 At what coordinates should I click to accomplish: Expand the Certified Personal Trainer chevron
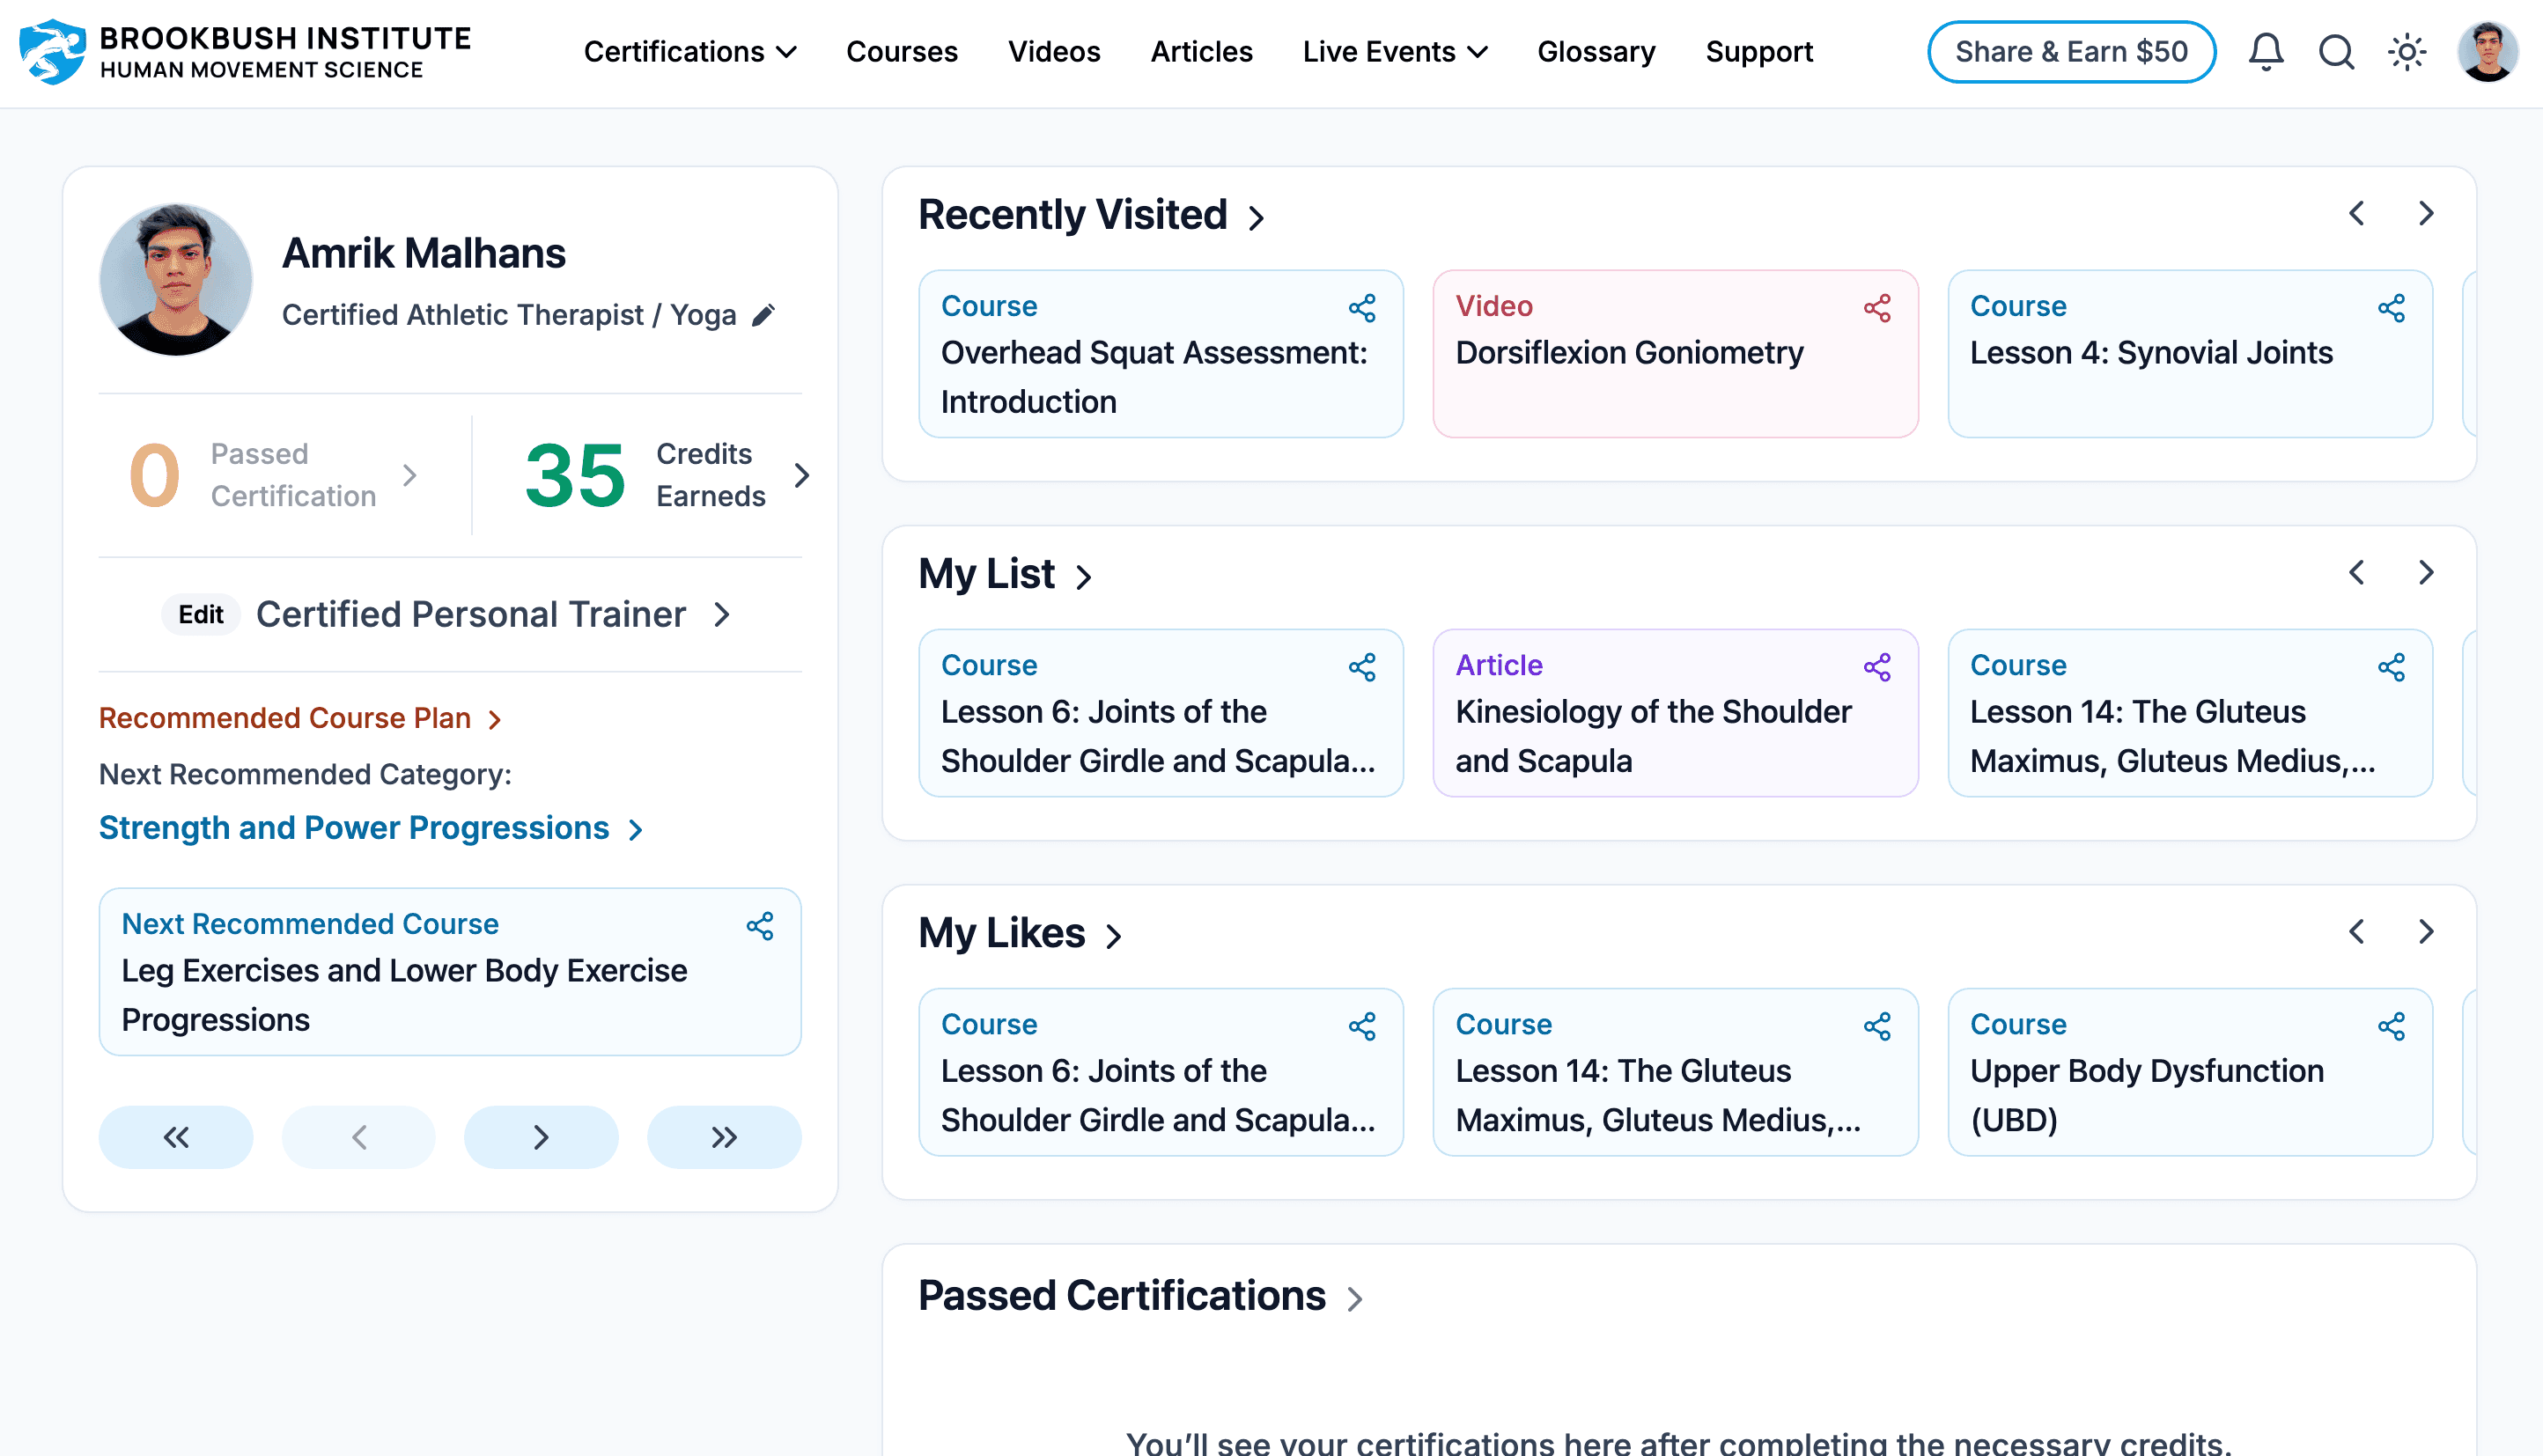[722, 614]
